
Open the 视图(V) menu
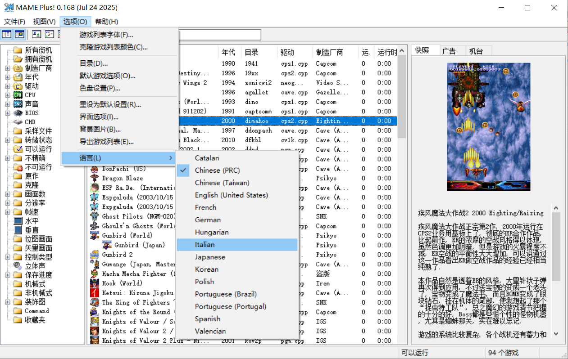[44, 22]
